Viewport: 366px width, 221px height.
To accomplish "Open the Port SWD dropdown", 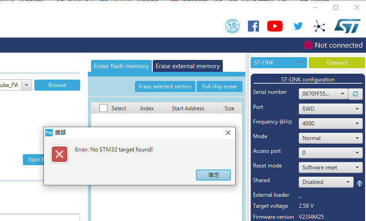I will (x=330, y=109).
